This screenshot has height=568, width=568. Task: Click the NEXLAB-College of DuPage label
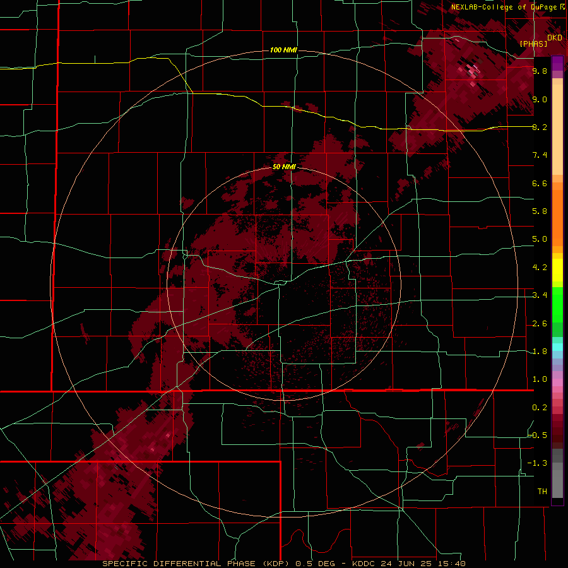pos(504,7)
